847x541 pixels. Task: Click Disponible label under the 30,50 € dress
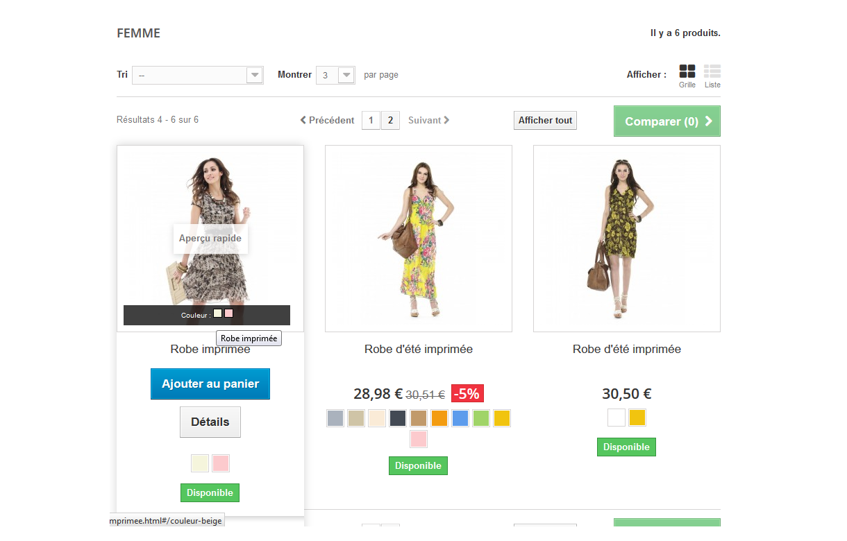click(627, 447)
